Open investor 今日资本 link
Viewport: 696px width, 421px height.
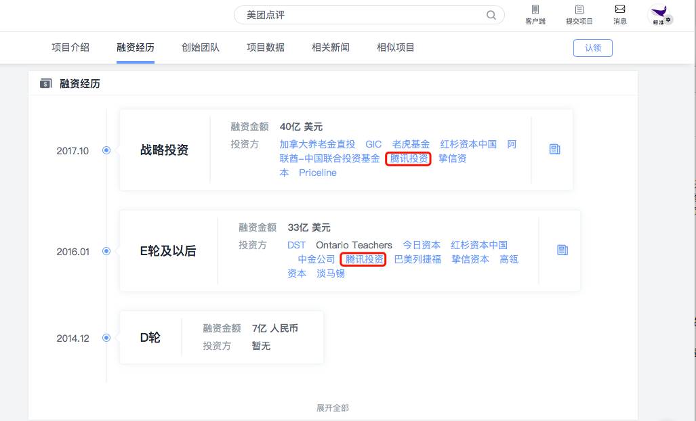(422, 245)
